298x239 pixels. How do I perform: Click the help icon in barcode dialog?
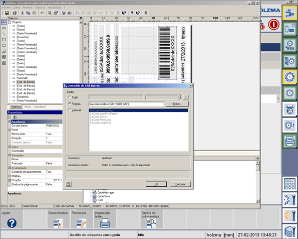(68, 184)
